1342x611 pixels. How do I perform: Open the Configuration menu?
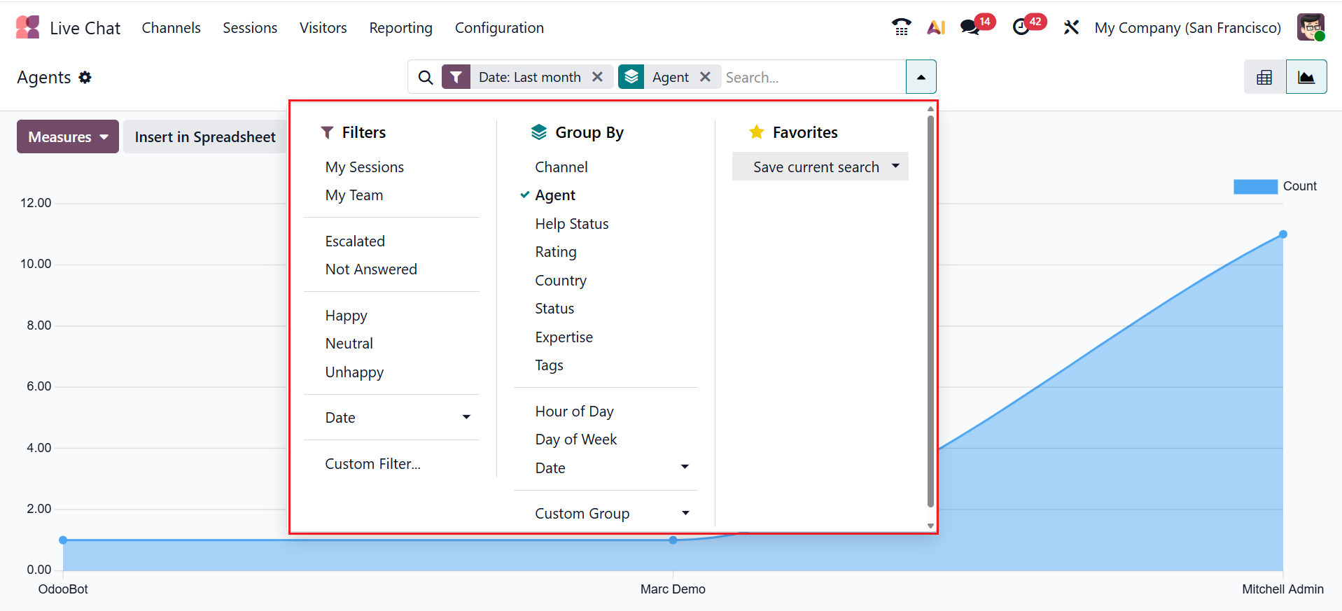click(x=499, y=28)
